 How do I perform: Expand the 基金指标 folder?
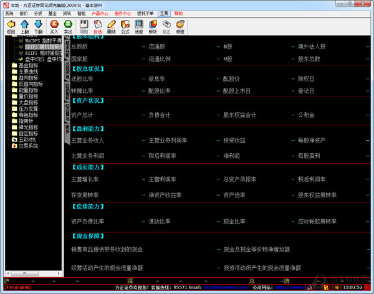(27, 65)
